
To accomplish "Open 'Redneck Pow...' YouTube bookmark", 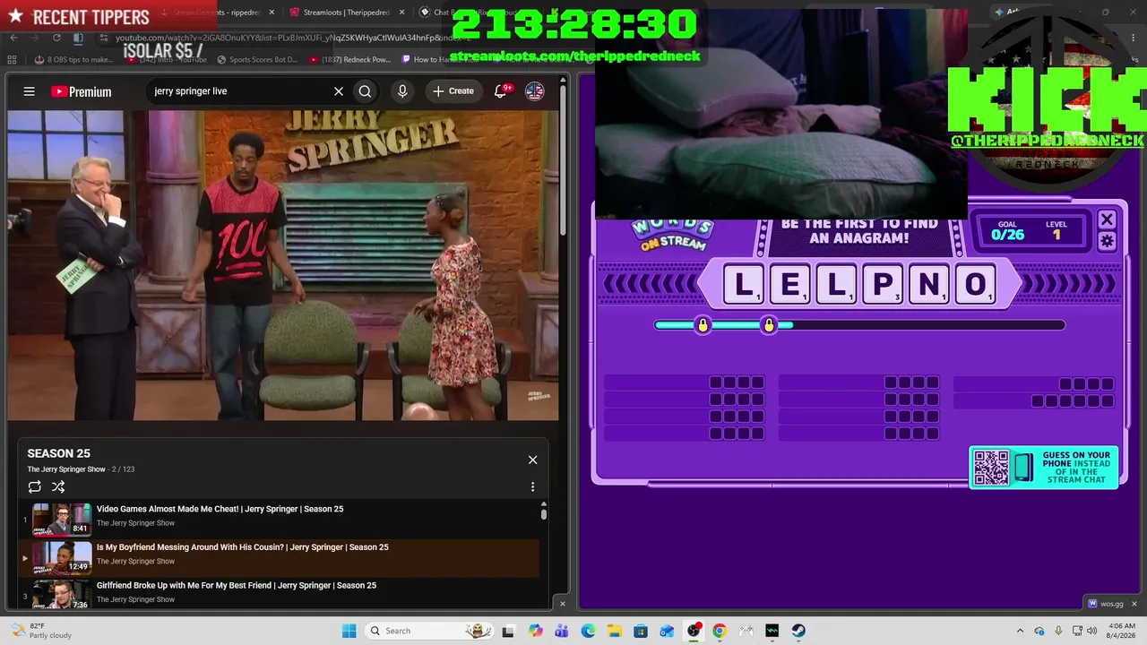I will click(x=349, y=60).
